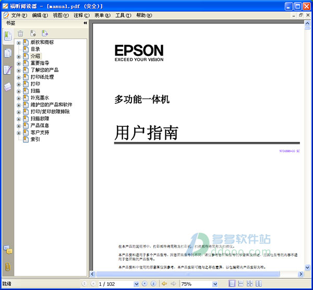Viewport: 313px width, 290px height.
Task: Go to previous page button
Action: click(x=93, y=283)
